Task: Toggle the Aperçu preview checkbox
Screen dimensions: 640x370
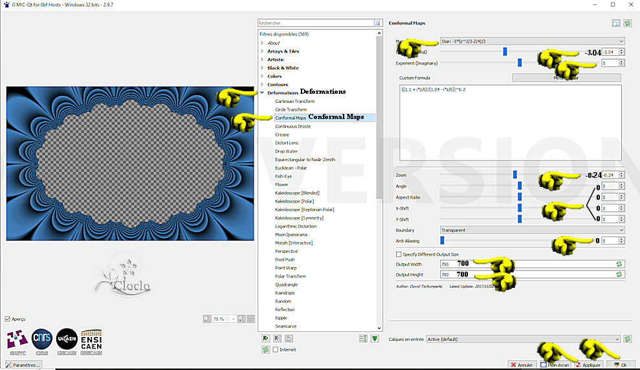Action: [8, 318]
